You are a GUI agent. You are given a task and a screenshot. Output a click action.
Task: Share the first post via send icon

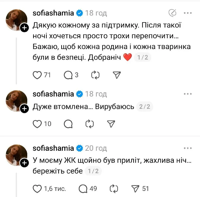click(117, 75)
